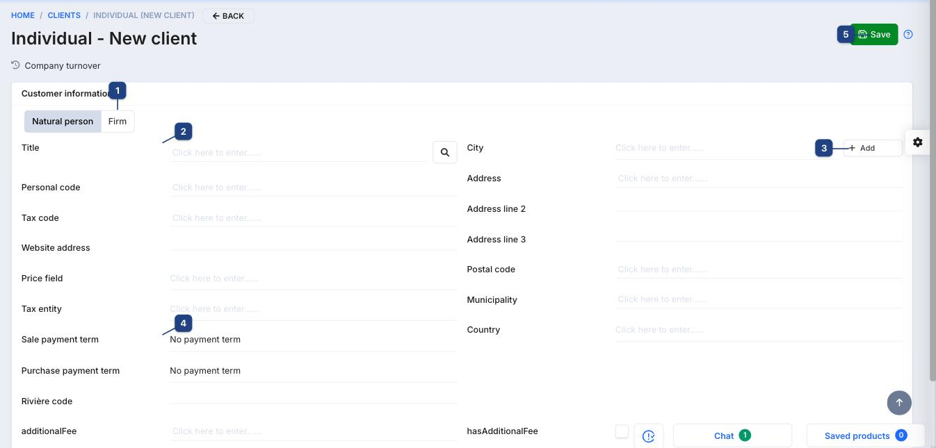Screen dimensions: 936x448
Task: Open the Tax entity selector
Action: point(313,309)
